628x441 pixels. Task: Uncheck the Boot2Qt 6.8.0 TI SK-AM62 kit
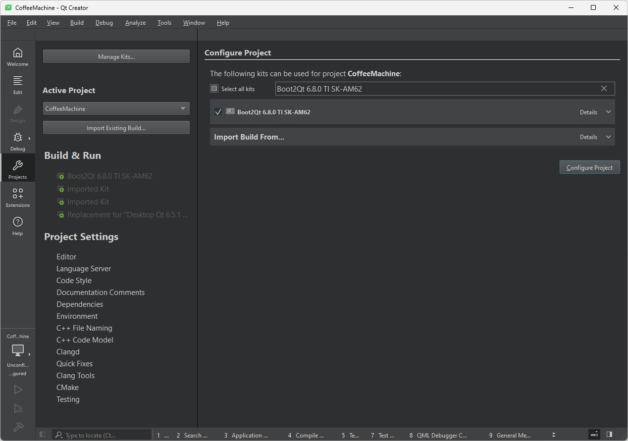218,112
